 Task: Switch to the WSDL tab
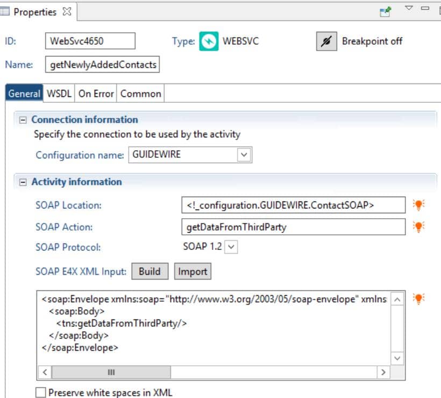coord(59,93)
